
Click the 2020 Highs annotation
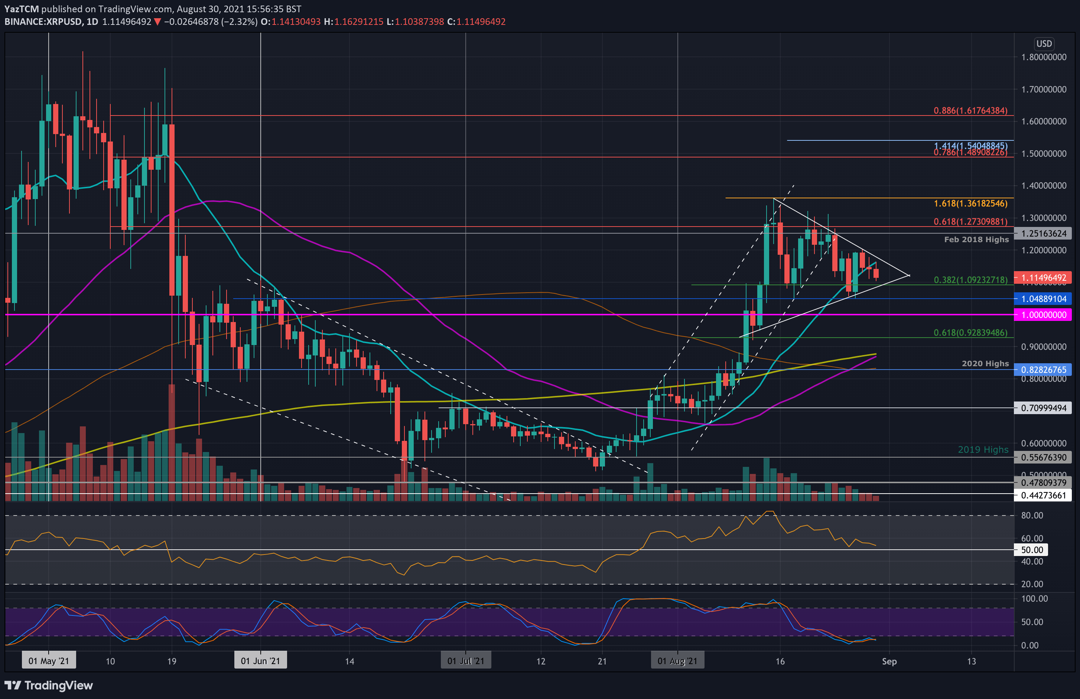(x=985, y=364)
